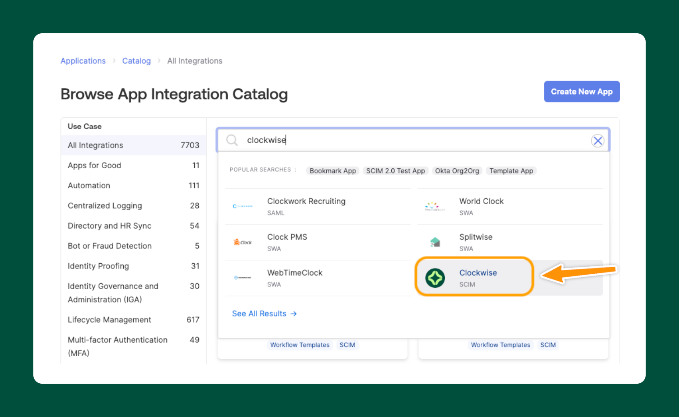
Task: Click SCIM label under Clockwise
Action: click(467, 285)
